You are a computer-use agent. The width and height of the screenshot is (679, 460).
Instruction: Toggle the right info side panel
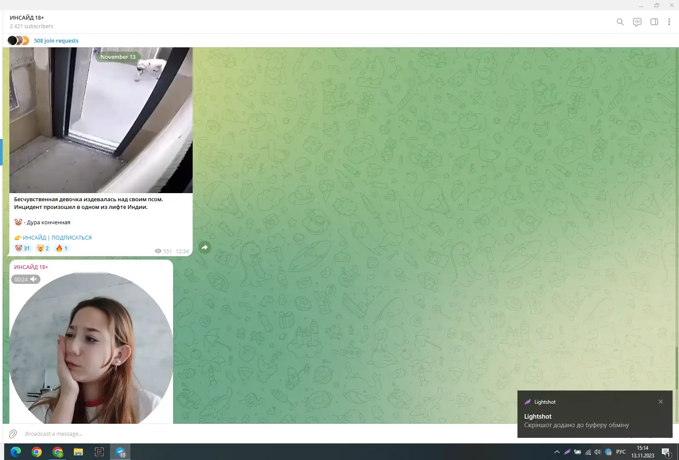coord(654,22)
